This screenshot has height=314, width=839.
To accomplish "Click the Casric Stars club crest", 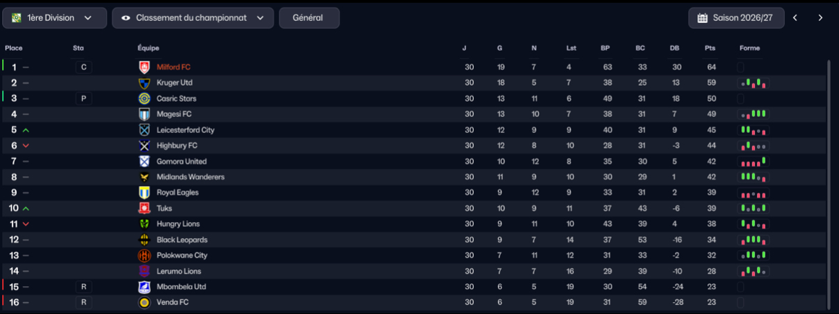I will tap(144, 99).
